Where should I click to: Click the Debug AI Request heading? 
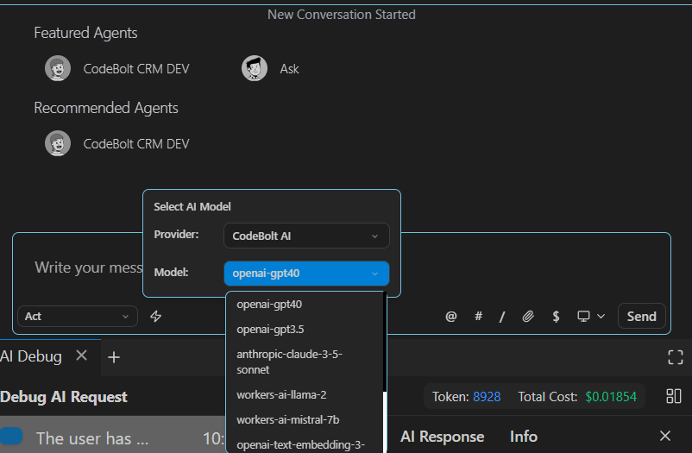pos(64,397)
